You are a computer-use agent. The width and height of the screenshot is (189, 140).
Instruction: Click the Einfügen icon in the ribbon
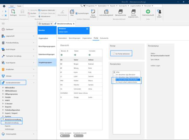pyautogui.click(x=13, y=12)
